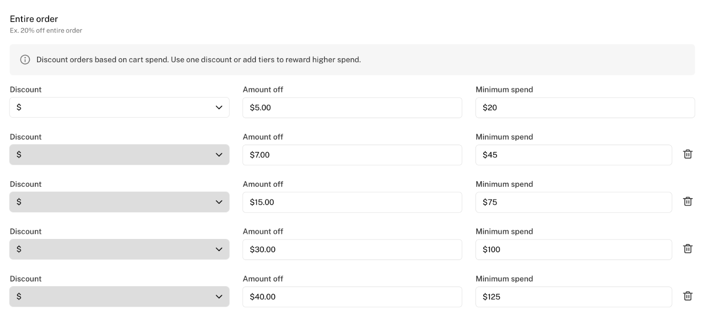Open Discount dropdown next to $40.00 amount
Viewport: 713px width, 336px height.
pos(119,297)
